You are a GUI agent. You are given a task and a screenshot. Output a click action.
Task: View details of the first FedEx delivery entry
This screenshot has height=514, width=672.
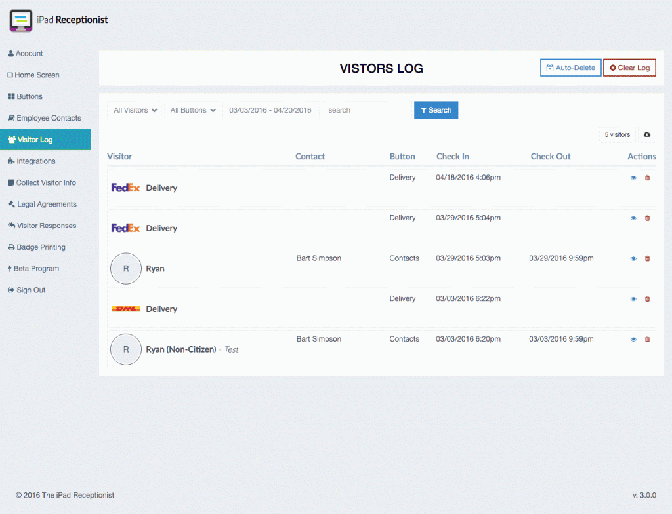click(633, 178)
